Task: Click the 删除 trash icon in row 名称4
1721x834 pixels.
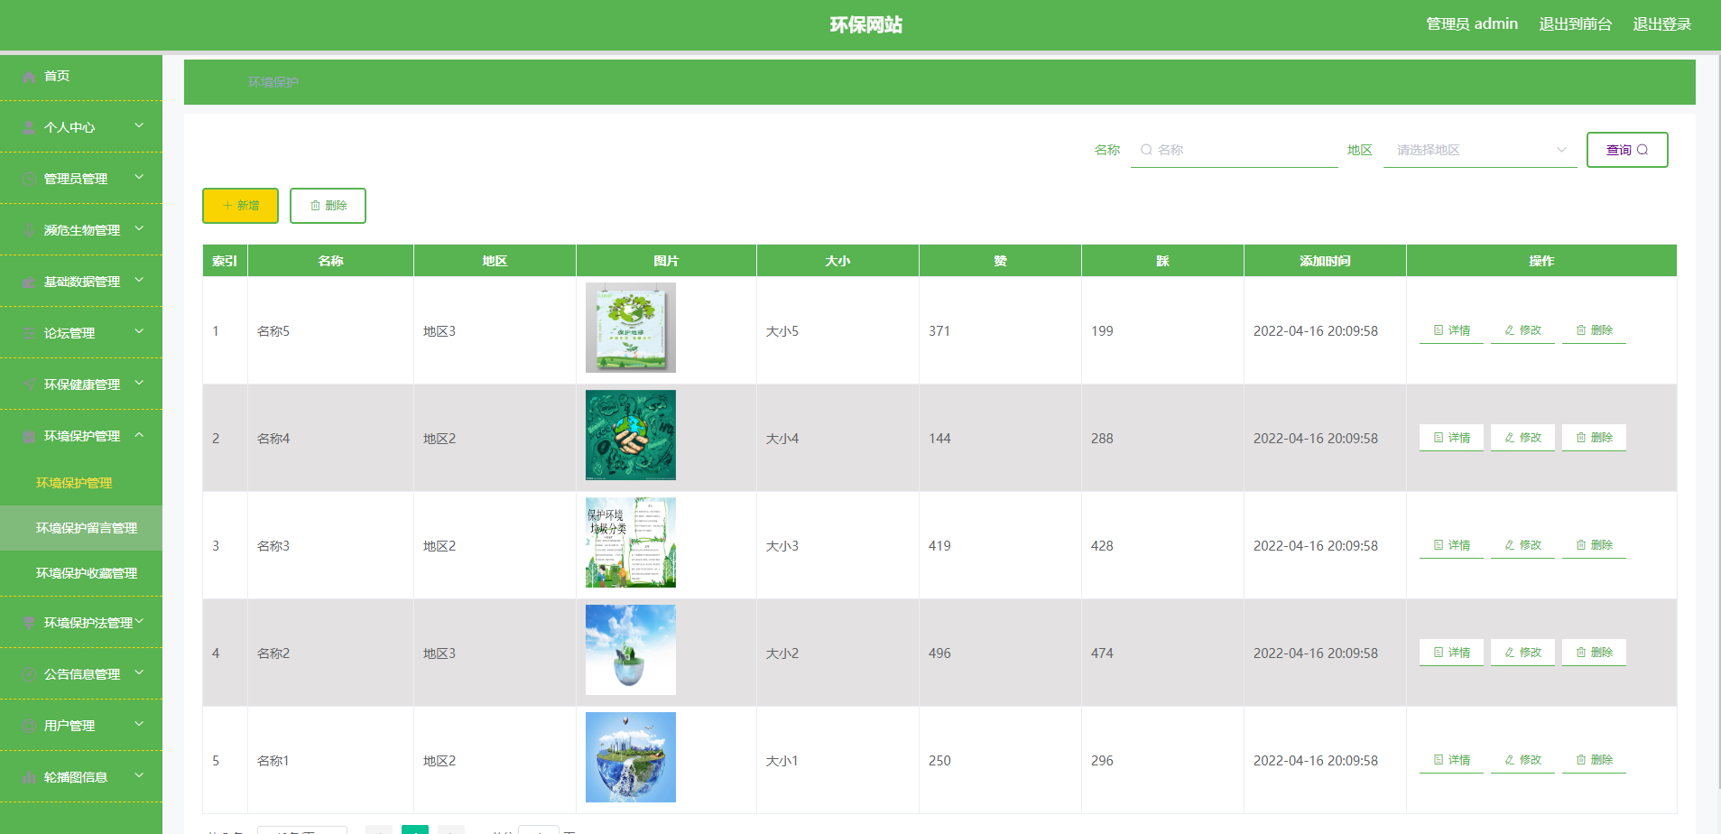Action: [x=1581, y=438]
